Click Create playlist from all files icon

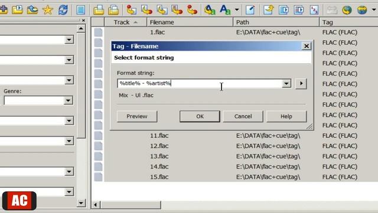click(99, 10)
